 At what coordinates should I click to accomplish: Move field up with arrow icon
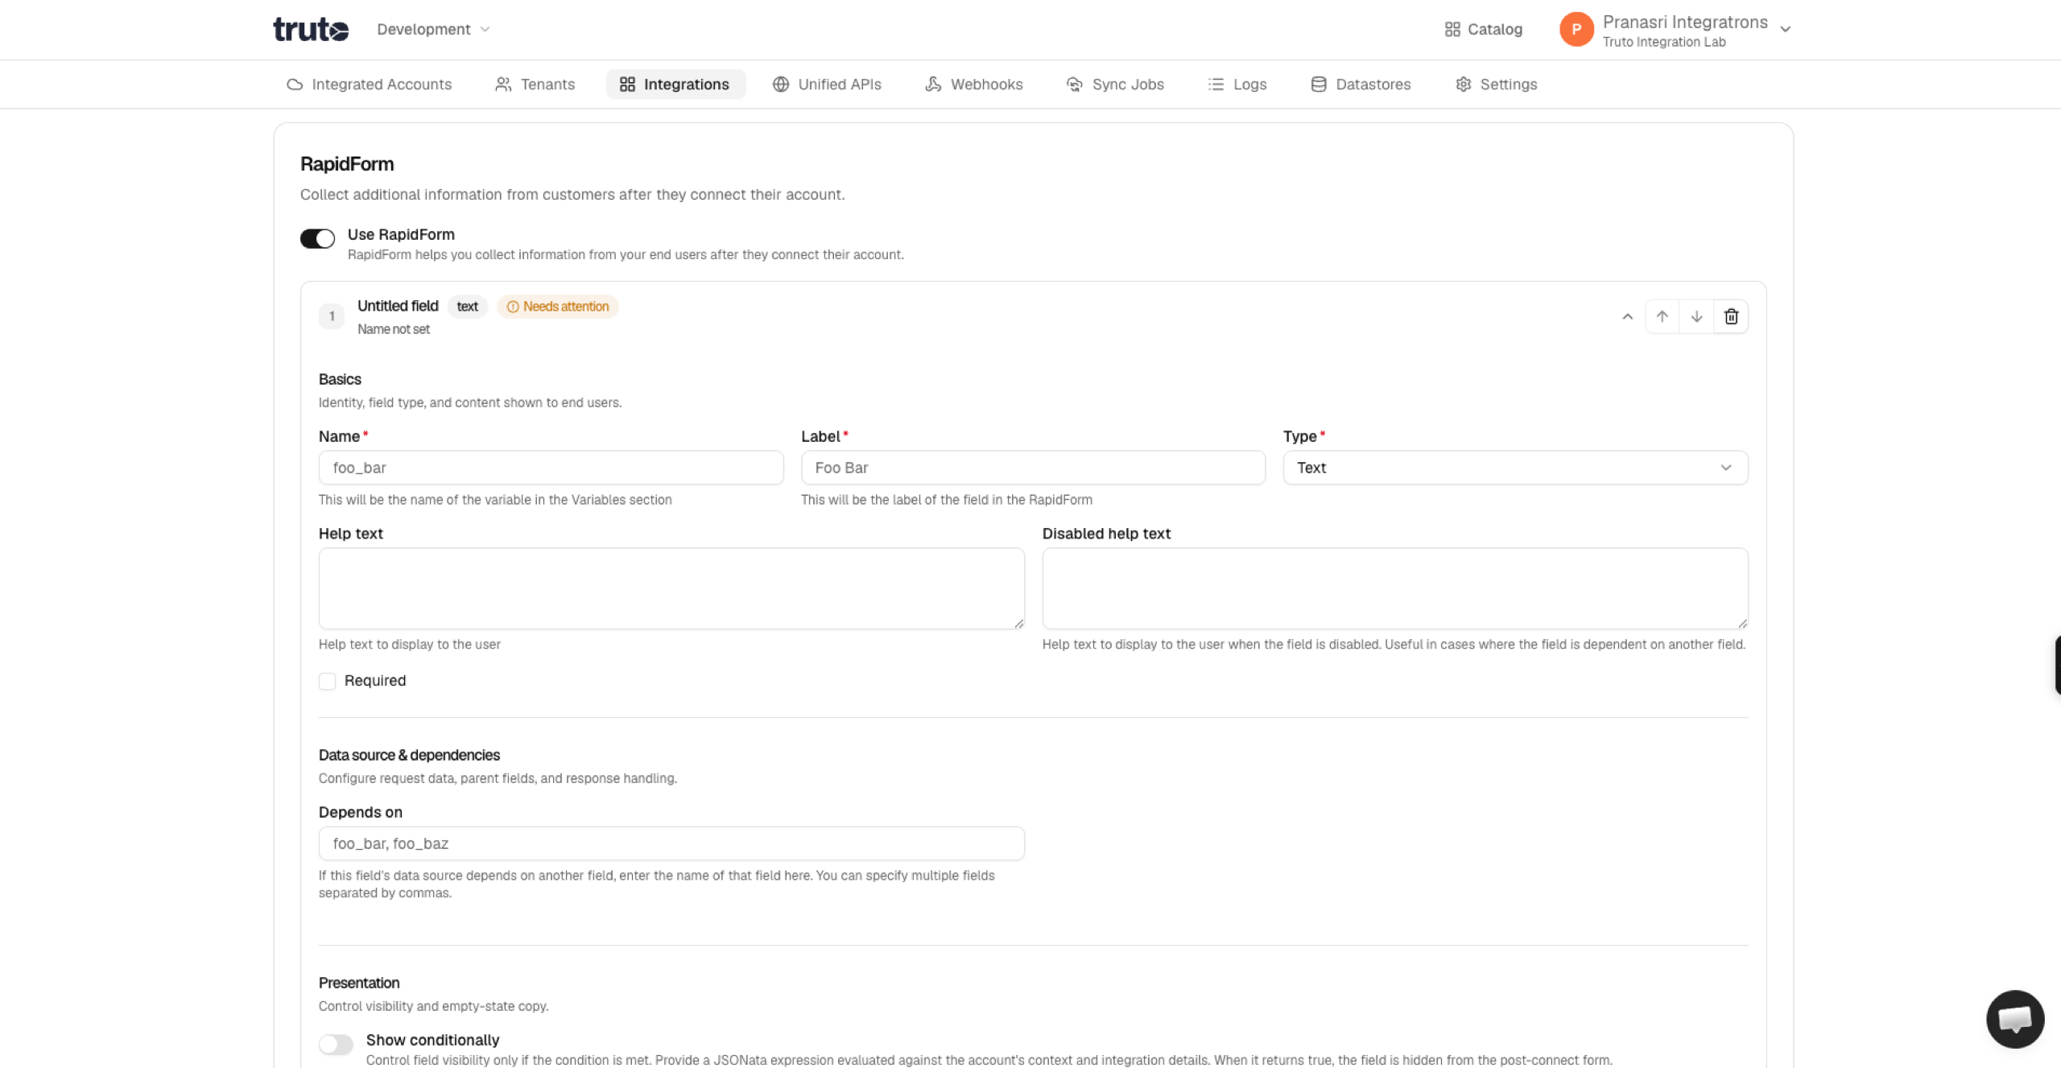[x=1662, y=316]
